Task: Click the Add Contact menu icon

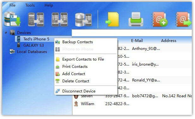Action: click(58, 74)
